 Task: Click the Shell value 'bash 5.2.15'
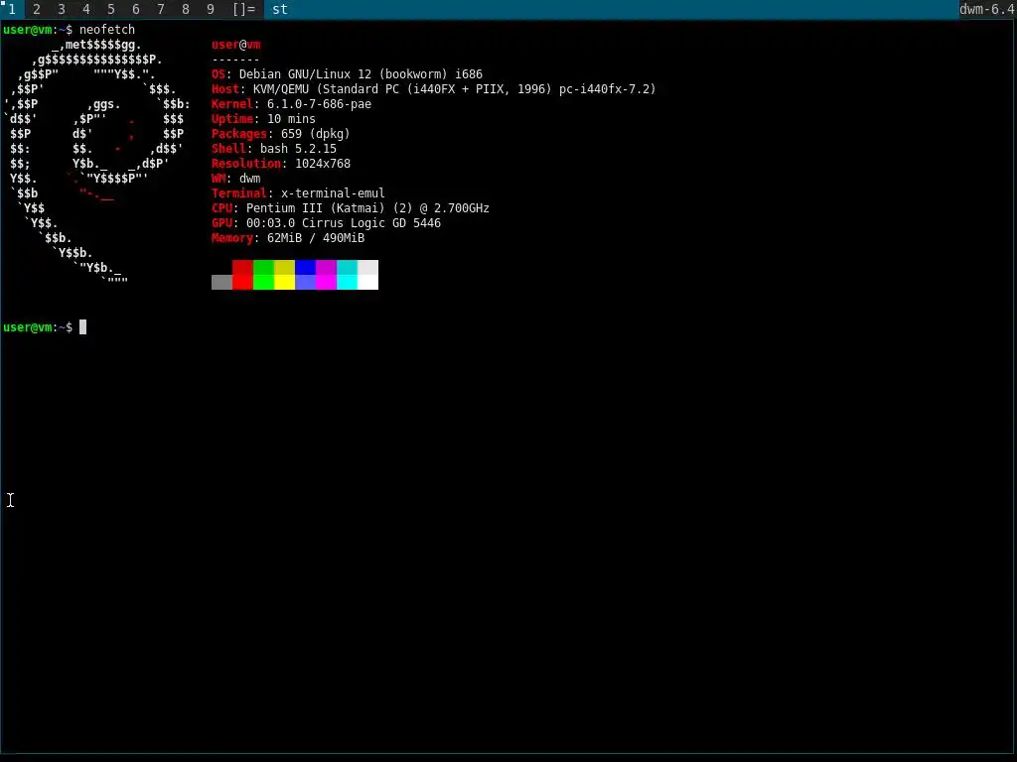click(298, 149)
